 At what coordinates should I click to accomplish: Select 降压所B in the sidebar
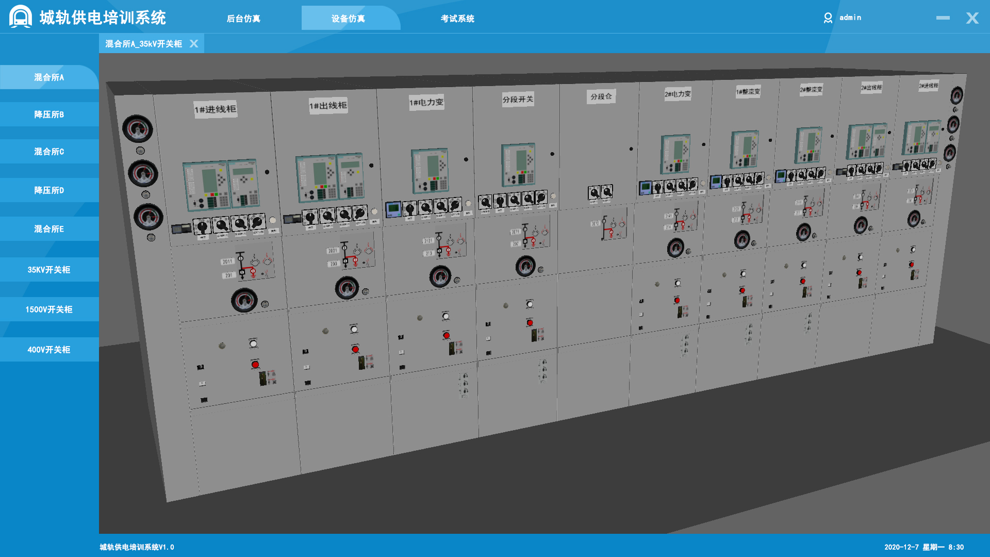click(x=49, y=114)
